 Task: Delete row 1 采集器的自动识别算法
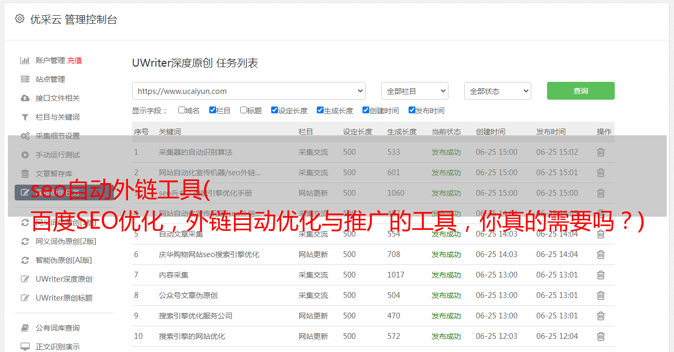pos(601,152)
